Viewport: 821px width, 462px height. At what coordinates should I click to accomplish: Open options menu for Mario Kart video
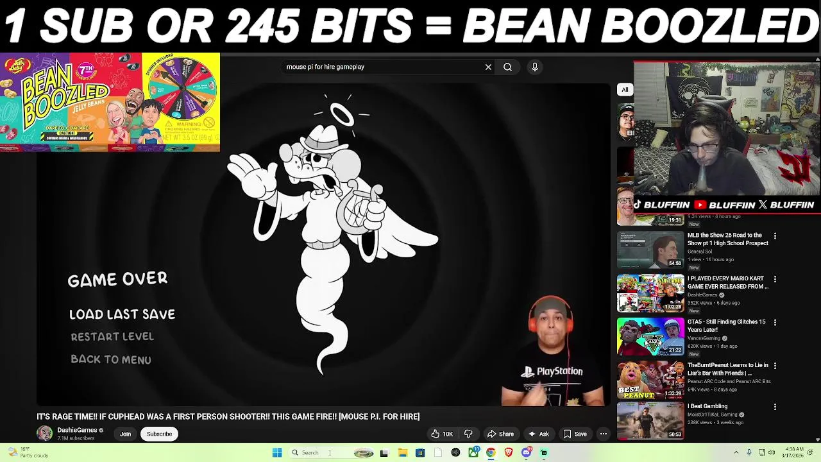[775, 279]
